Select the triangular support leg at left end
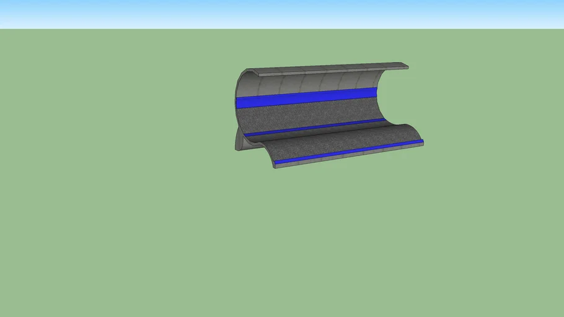 (x=240, y=140)
